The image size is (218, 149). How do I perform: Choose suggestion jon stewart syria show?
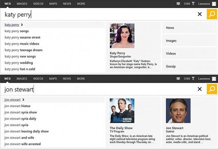click(x=21, y=113)
